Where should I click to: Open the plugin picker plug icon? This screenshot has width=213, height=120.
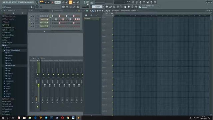click(129, 7)
